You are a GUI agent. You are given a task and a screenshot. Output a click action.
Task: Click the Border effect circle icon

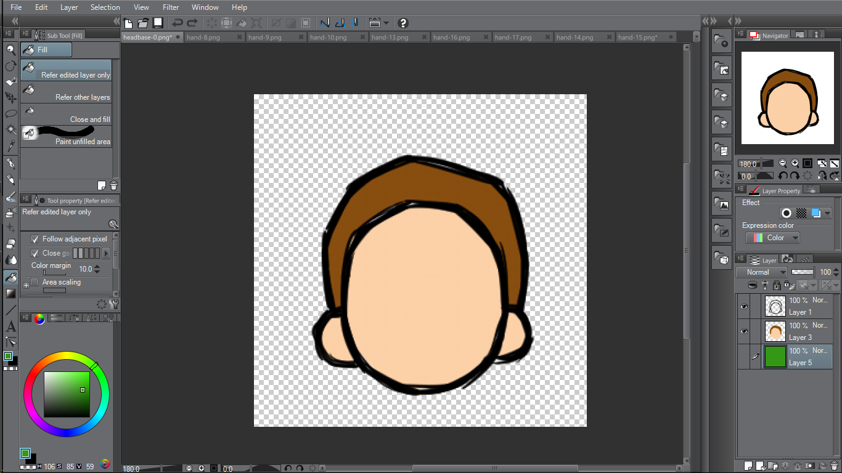[x=786, y=213]
